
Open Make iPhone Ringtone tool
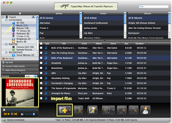(20, 70)
